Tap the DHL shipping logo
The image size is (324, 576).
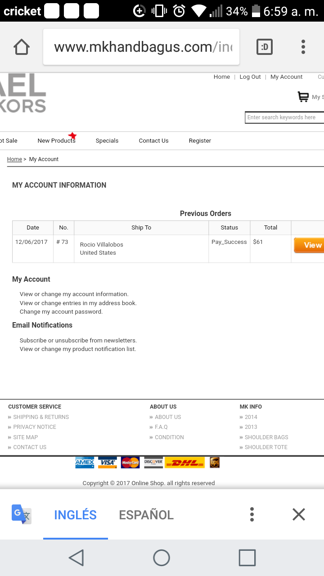pyautogui.click(x=185, y=463)
